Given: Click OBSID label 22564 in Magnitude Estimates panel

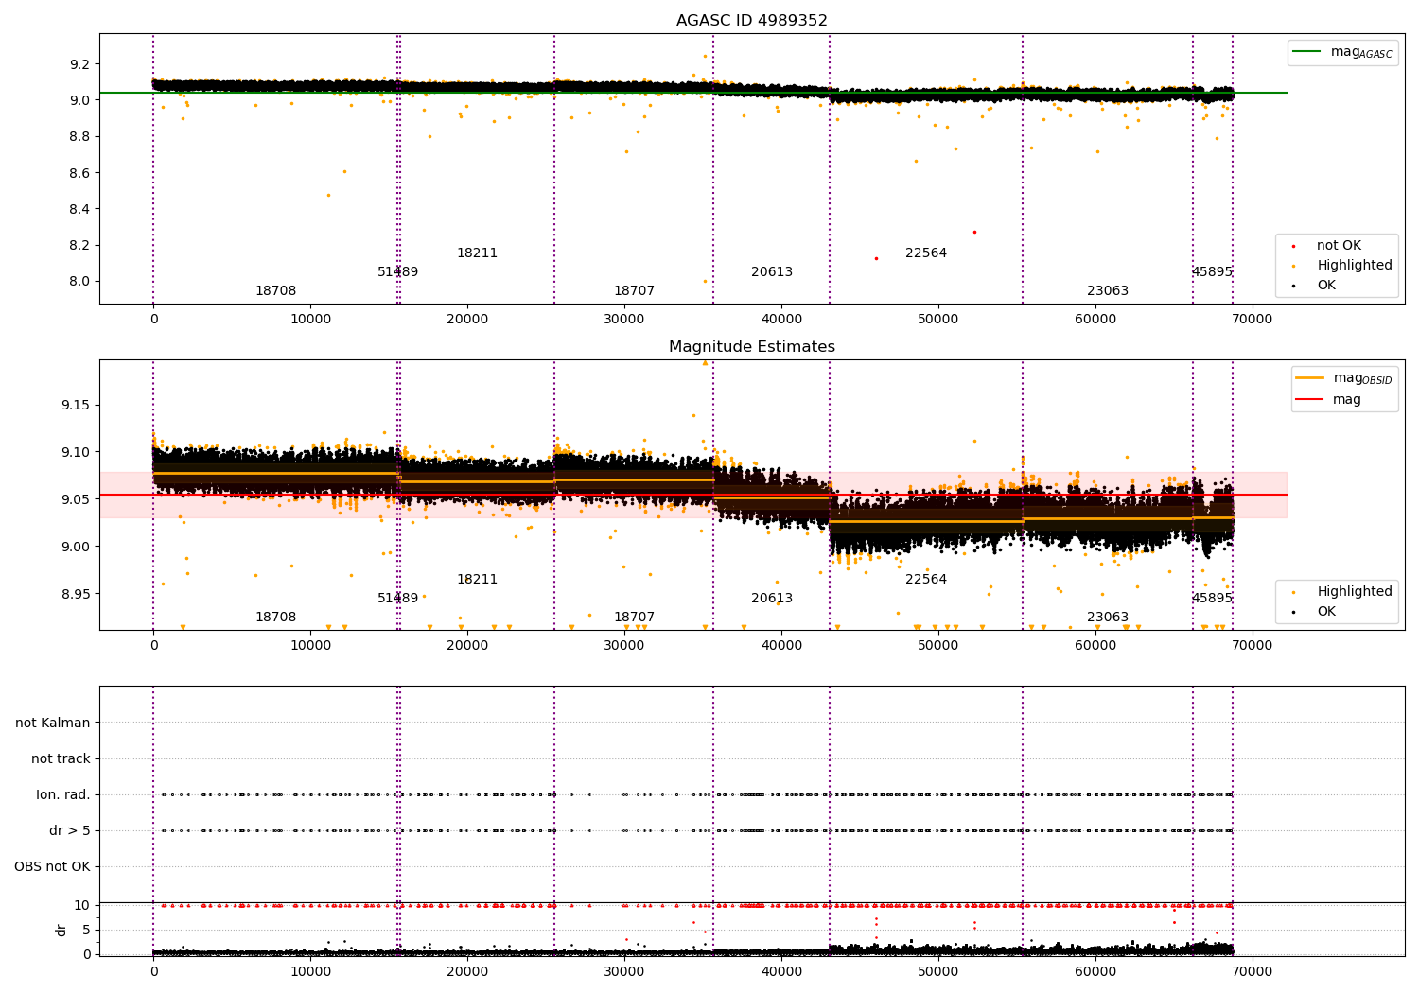Looking at the screenshot, I should [926, 580].
